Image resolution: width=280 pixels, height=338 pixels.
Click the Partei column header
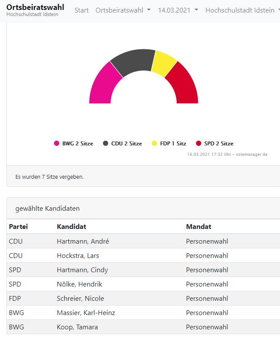click(x=18, y=226)
